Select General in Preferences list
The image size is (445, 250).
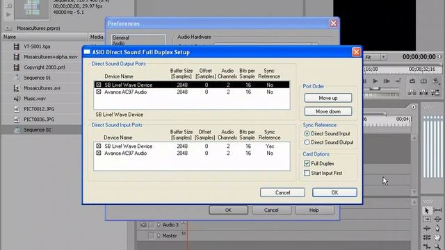tap(120, 37)
